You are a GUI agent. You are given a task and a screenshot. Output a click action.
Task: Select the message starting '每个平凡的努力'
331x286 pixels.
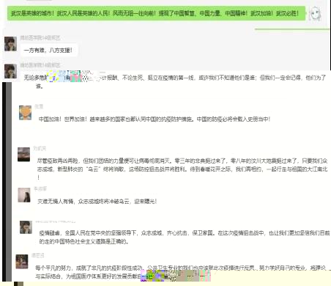pyautogui.click(x=182, y=272)
